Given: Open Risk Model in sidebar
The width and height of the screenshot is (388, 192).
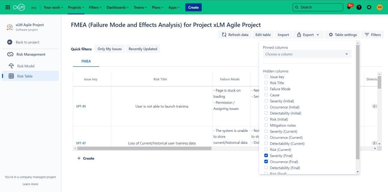Looking at the screenshot, I should (26, 66).
